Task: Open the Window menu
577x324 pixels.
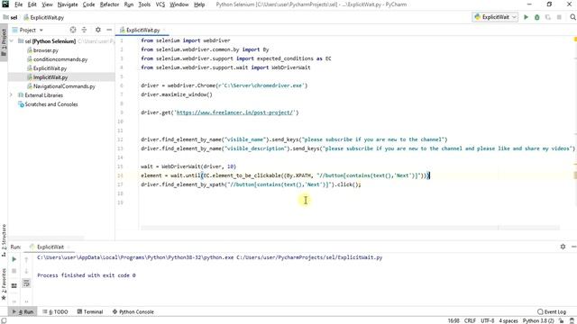Action: [x=179, y=4]
